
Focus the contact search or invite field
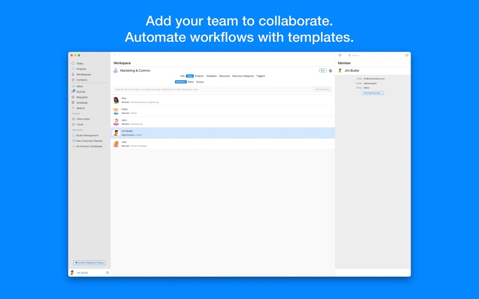(212, 90)
